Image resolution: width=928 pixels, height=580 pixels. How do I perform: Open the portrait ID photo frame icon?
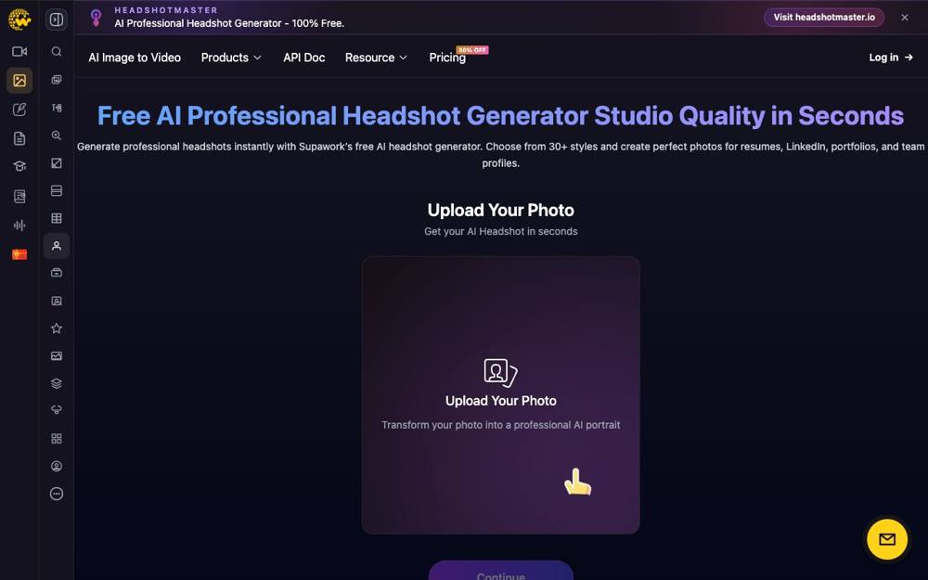57,301
